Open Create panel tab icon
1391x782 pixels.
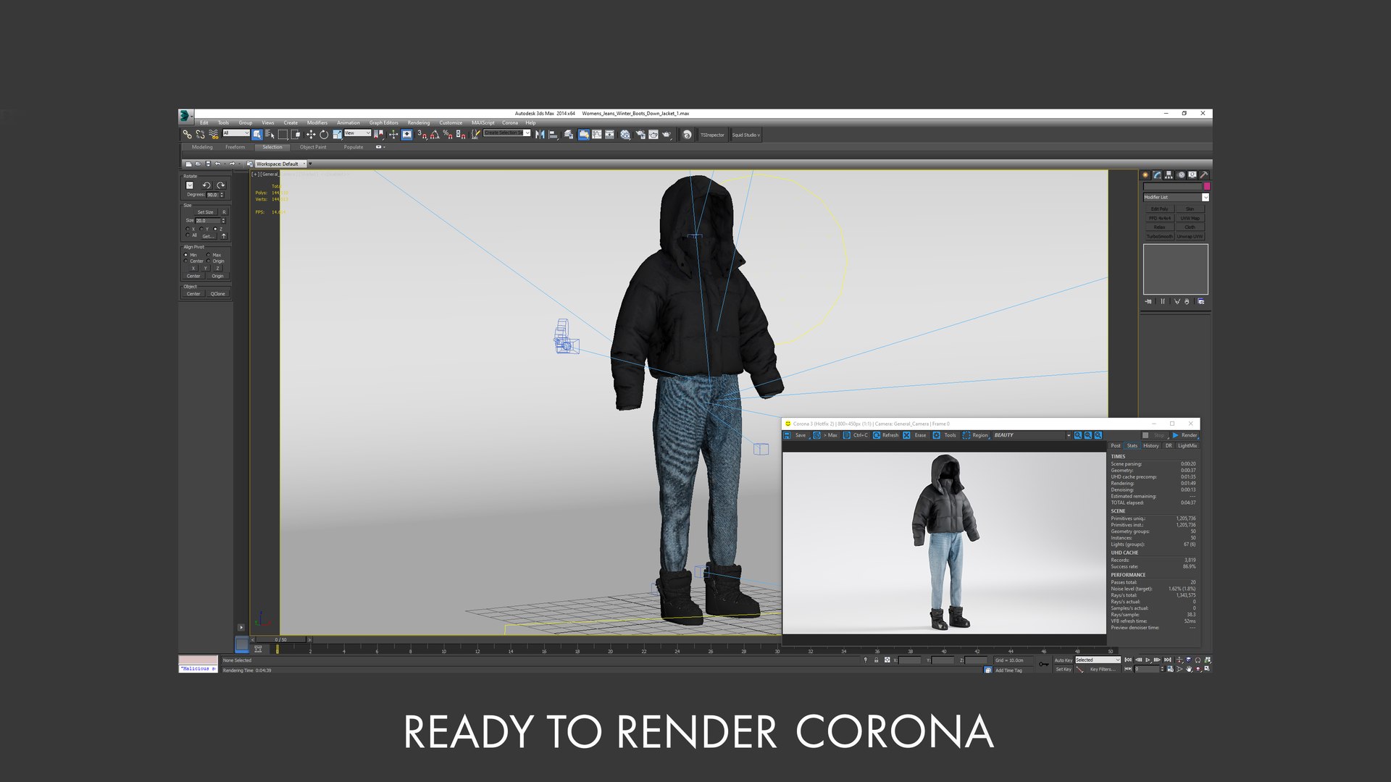[x=1145, y=175]
